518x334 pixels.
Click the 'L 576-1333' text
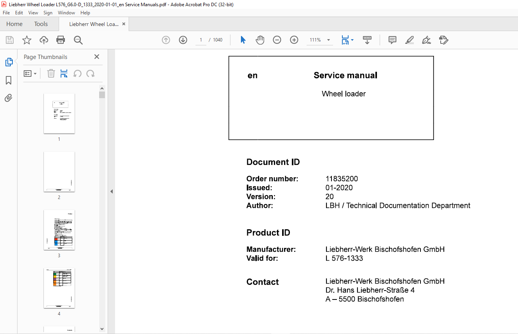pyautogui.click(x=344, y=258)
